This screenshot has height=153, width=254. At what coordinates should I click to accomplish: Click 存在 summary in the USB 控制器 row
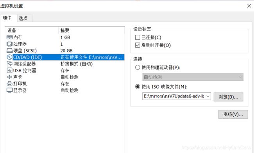point(65,71)
